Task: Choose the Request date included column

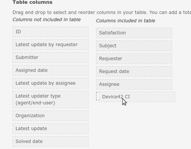Action: pos(134,71)
